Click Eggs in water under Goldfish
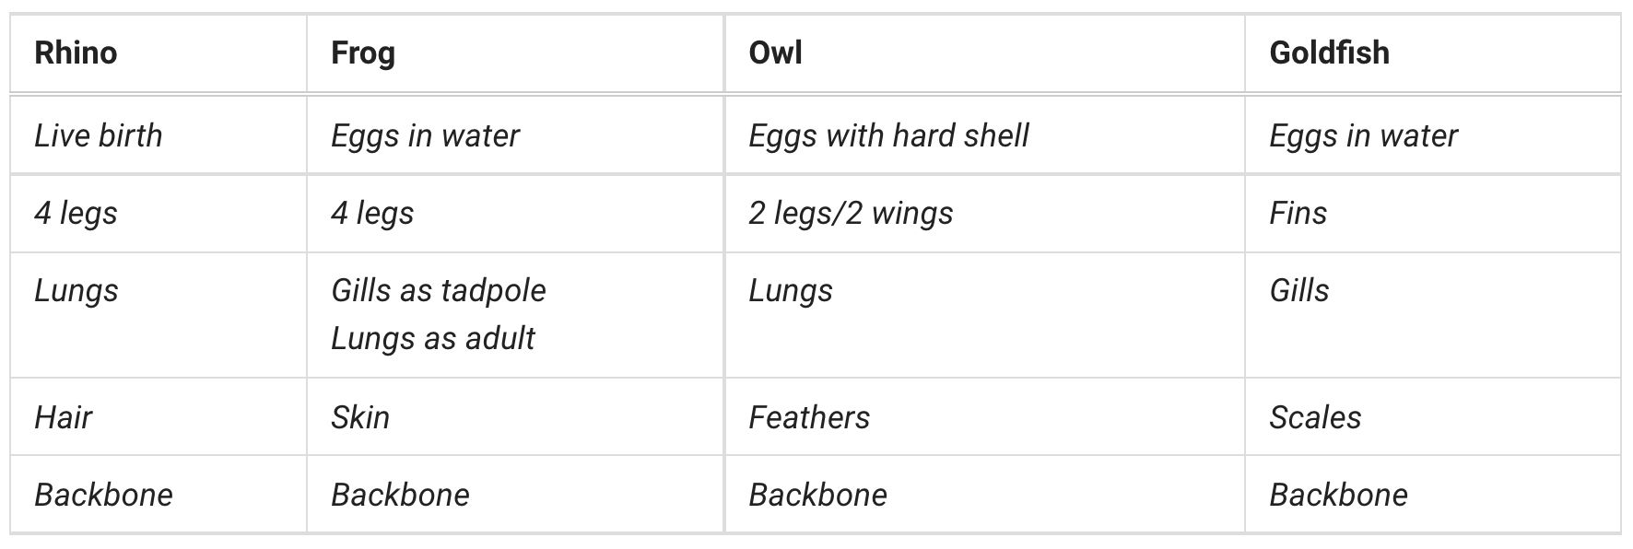The width and height of the screenshot is (1633, 549). pyautogui.click(x=1363, y=135)
